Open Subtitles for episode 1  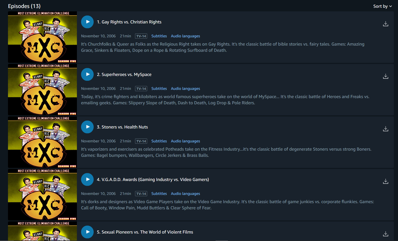pos(159,36)
